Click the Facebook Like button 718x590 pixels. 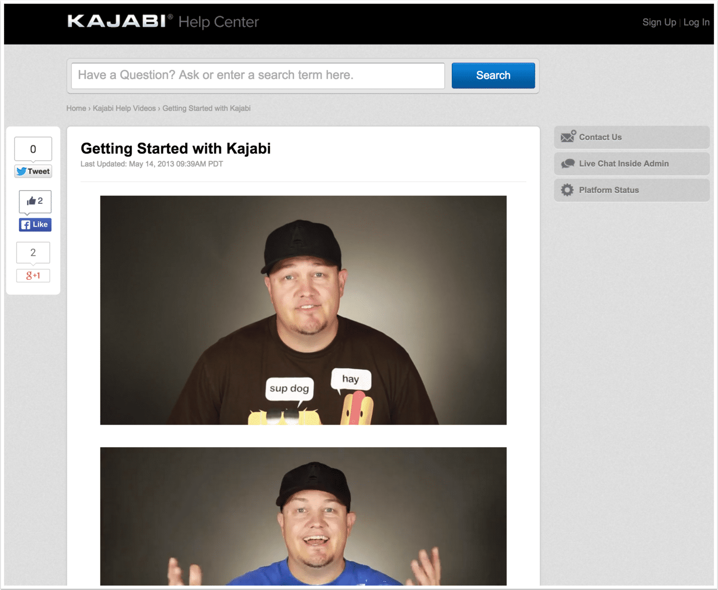35,224
